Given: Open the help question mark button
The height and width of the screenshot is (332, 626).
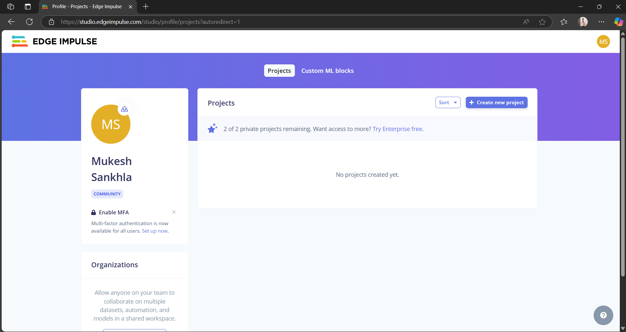Looking at the screenshot, I should click(603, 315).
